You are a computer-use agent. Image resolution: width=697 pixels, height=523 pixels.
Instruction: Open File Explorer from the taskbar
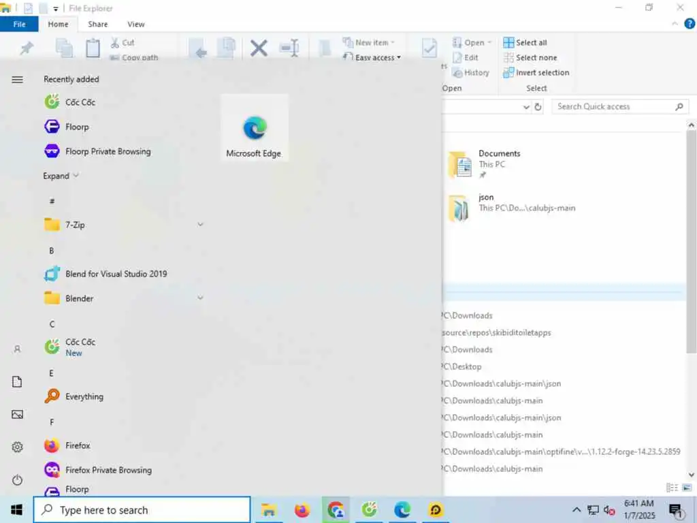[268, 509]
